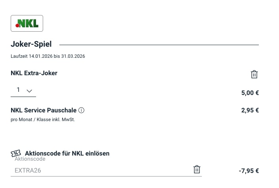Screen dimensions: 279x188
Task: Click the small Aktionscode field label
Action: pyautogui.click(x=30, y=159)
